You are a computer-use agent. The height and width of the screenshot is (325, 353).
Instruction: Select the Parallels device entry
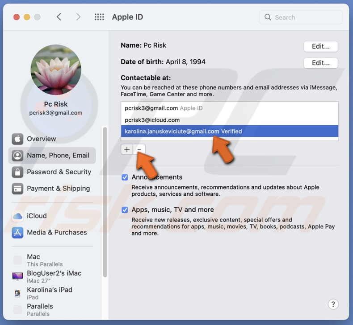[52, 310]
